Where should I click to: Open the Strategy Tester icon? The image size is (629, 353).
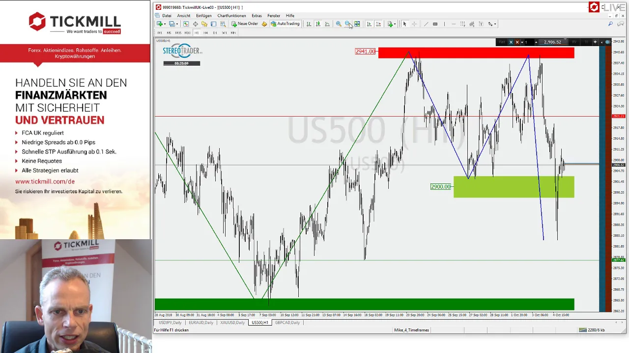(x=223, y=24)
